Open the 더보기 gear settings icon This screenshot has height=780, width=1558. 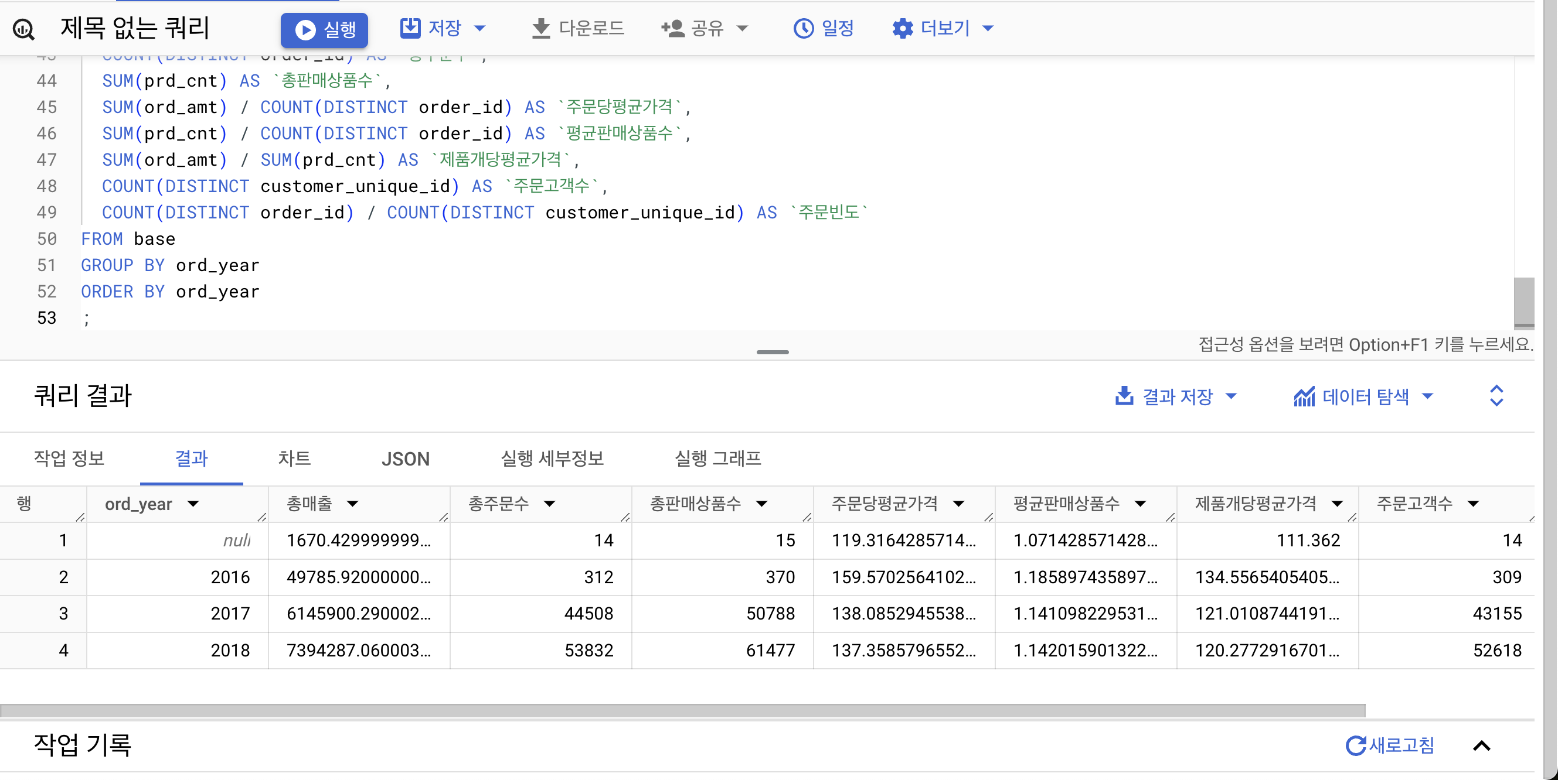[x=902, y=28]
